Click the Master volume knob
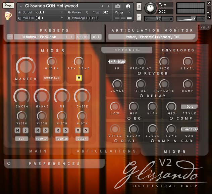The image size is (212, 194). pyautogui.click(x=26, y=66)
